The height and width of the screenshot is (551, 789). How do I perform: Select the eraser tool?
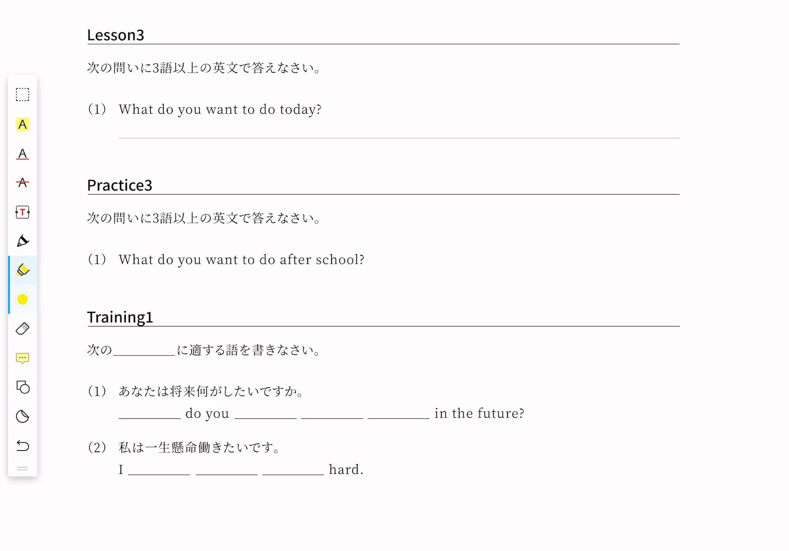[23, 329]
